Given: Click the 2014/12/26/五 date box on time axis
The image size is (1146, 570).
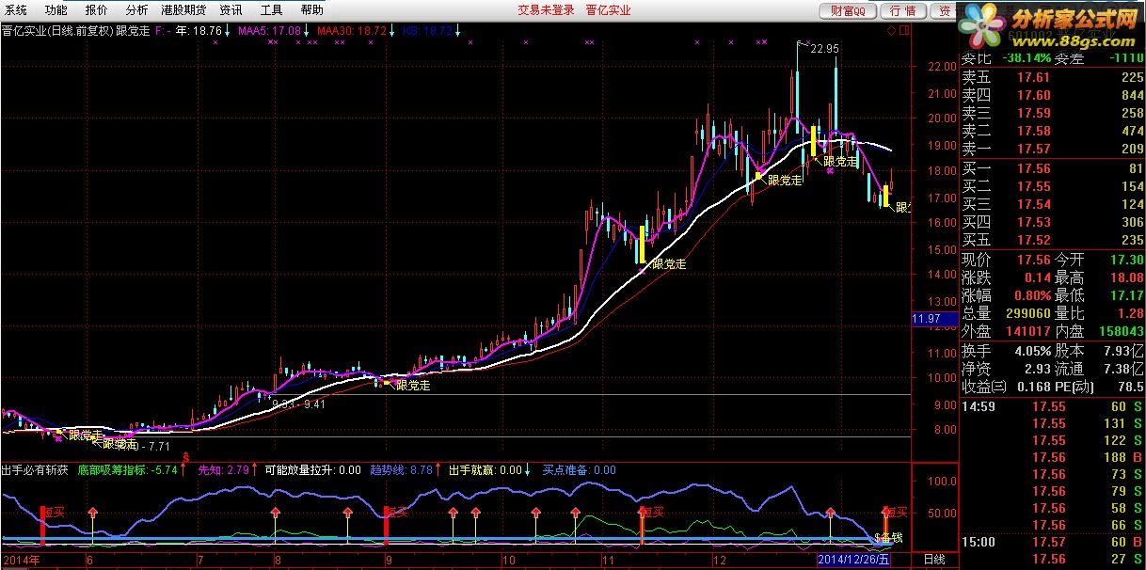Looking at the screenshot, I should tap(852, 559).
